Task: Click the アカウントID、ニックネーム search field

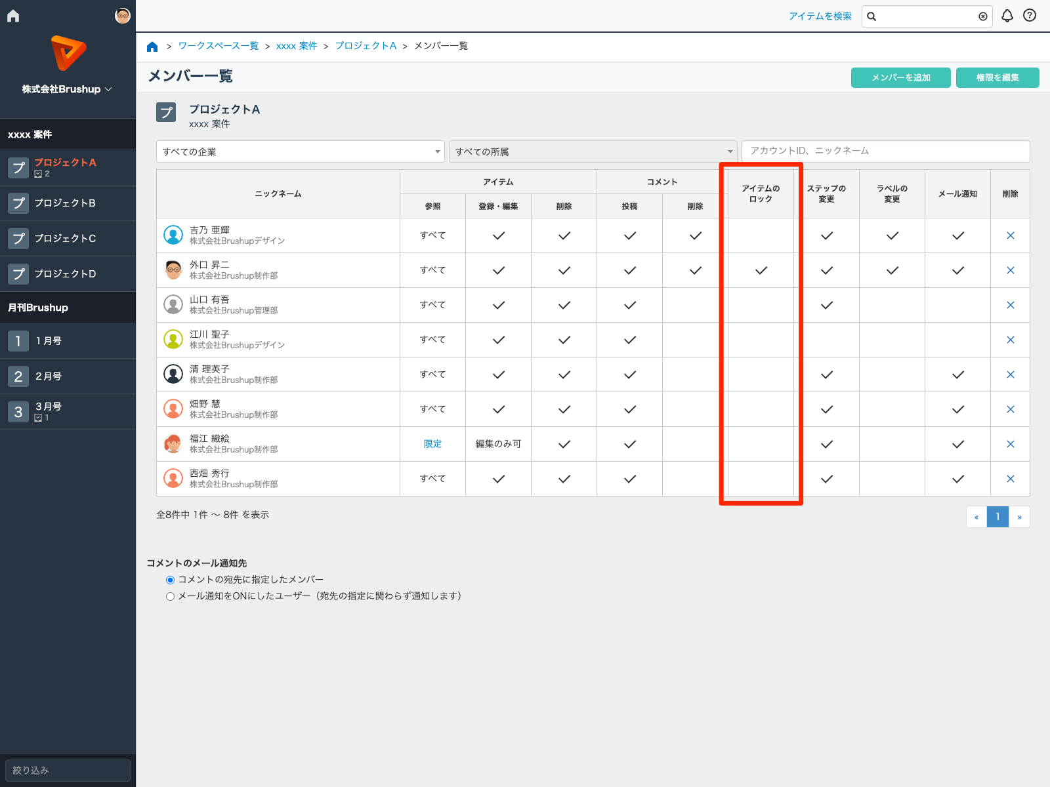Action: (885, 151)
